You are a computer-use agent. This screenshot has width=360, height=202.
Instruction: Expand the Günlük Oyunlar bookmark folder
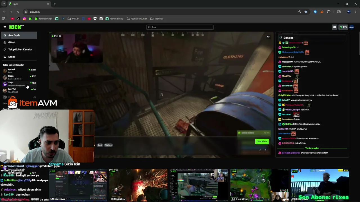137,19
